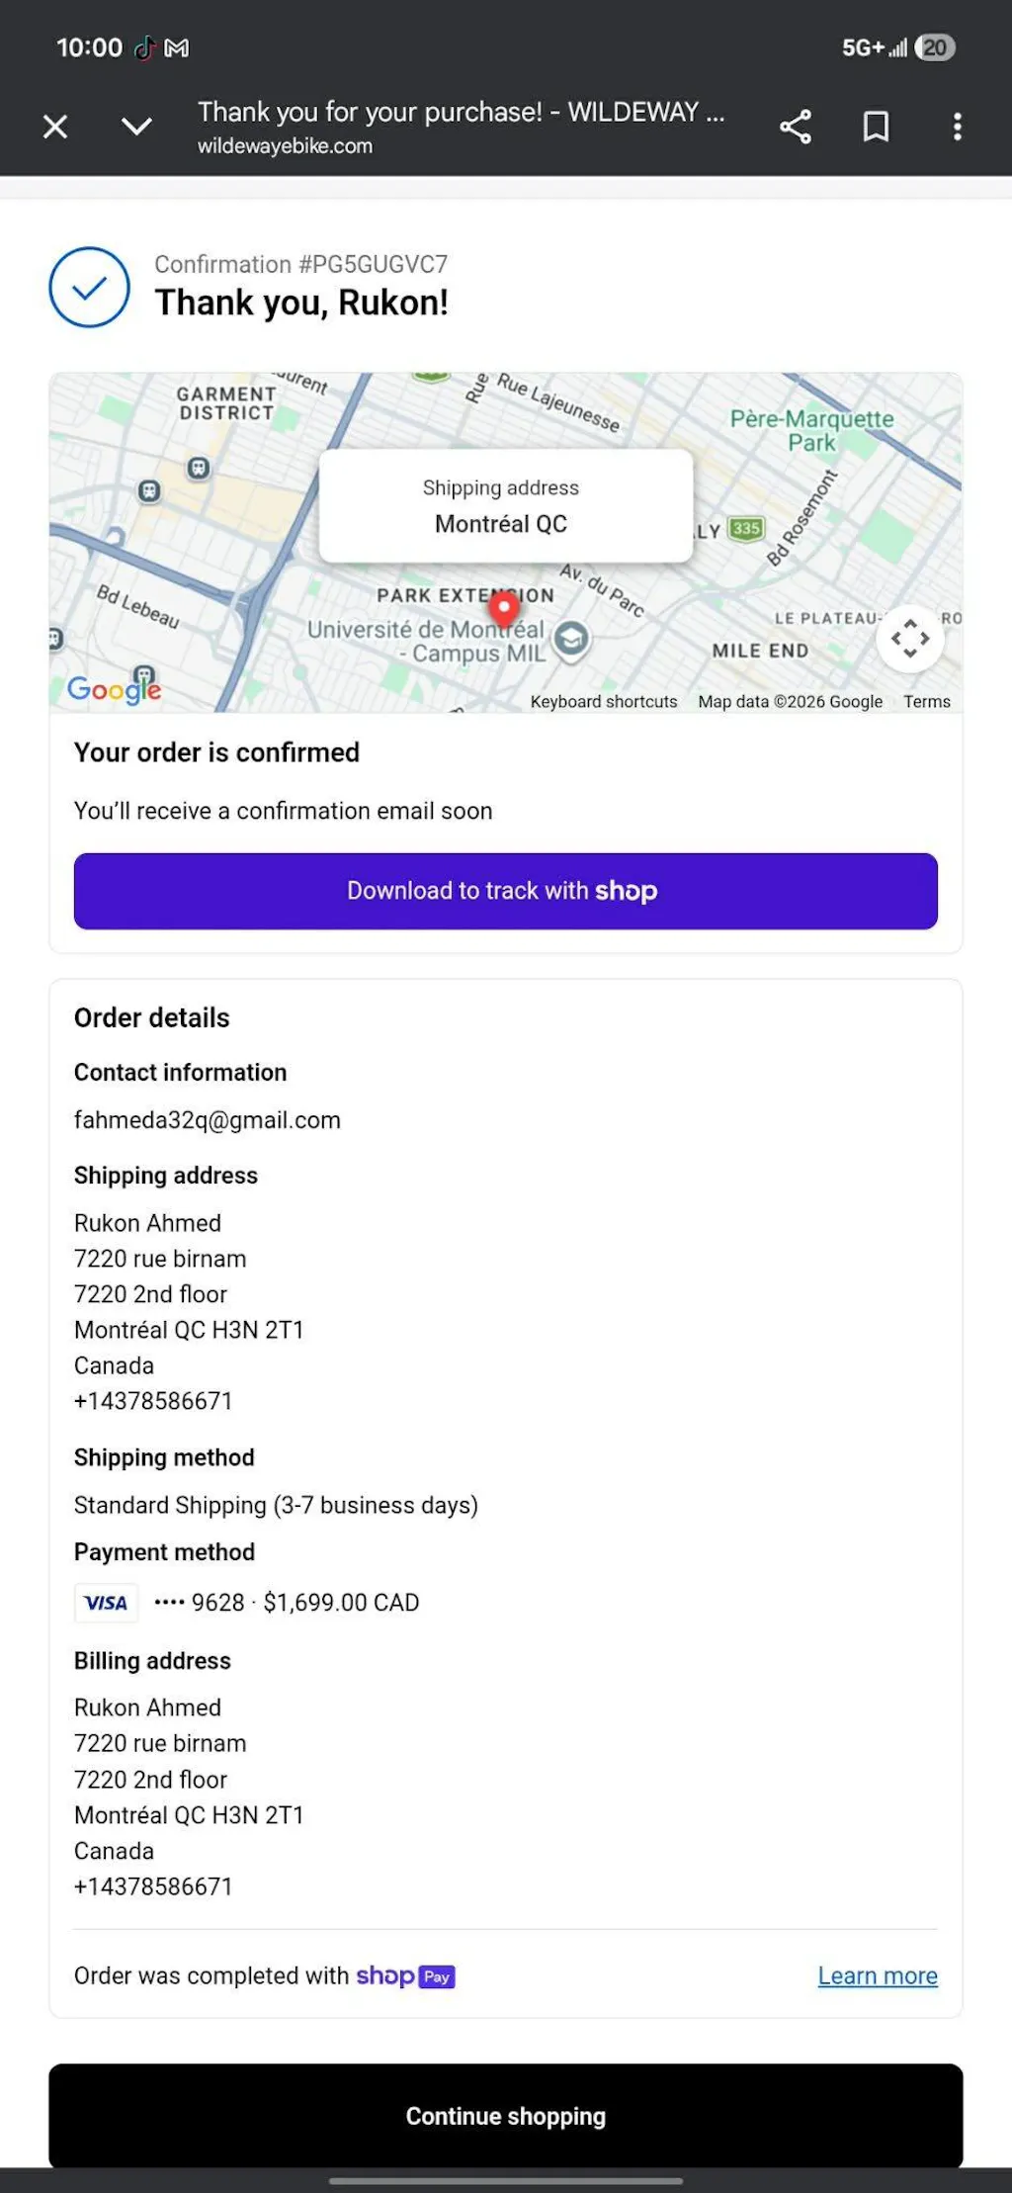Open the three-dot overflow menu
The height and width of the screenshot is (2193, 1012).
[x=957, y=127]
